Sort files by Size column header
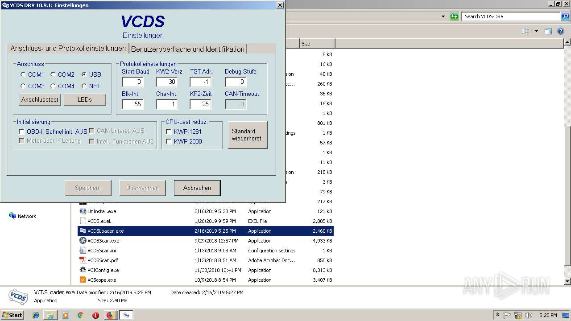571x321 pixels. 317,44
